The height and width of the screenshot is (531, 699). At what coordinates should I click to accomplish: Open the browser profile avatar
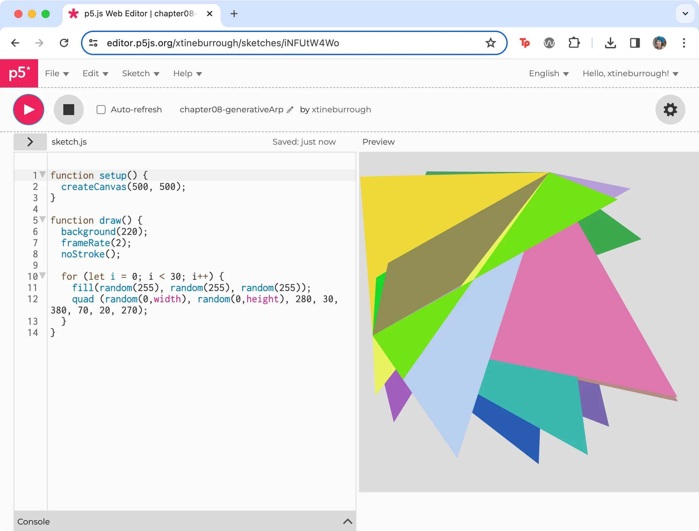pyautogui.click(x=660, y=43)
